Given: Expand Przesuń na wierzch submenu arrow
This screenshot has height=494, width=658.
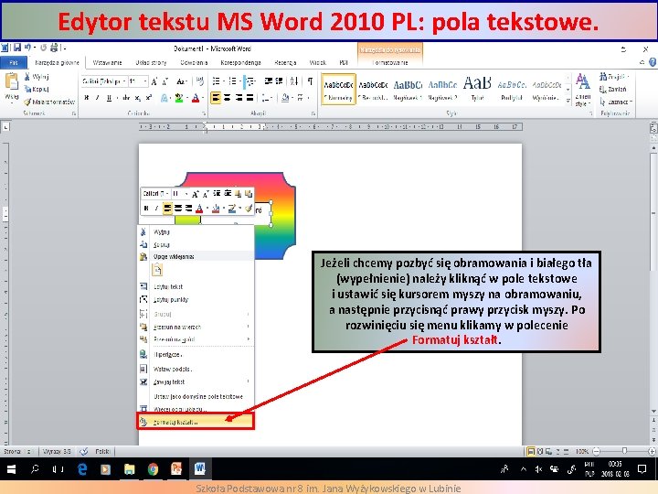Looking at the screenshot, I should pyautogui.click(x=248, y=327).
